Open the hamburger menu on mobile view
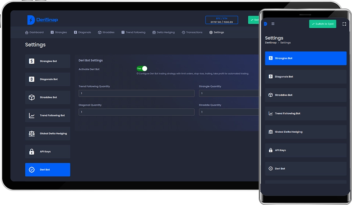 click(273, 24)
